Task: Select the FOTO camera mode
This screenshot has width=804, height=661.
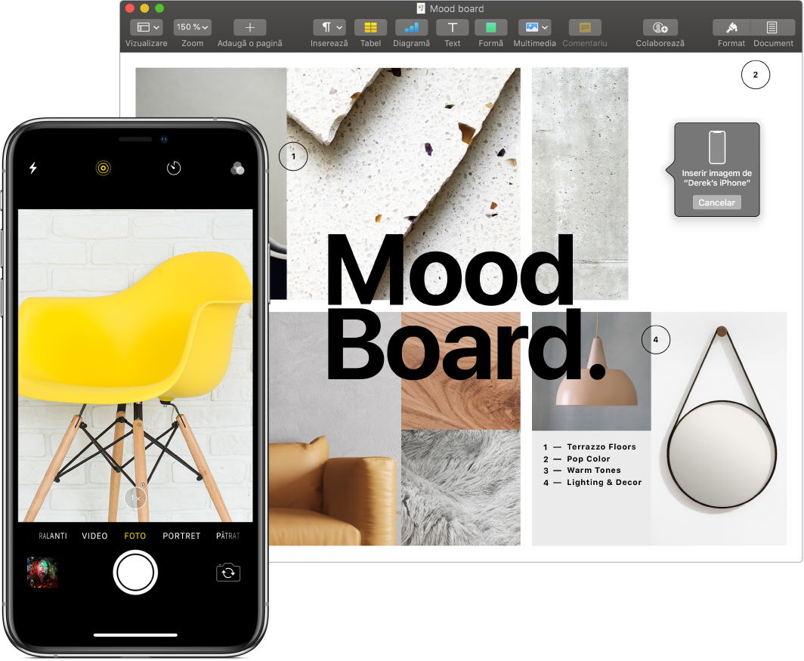Action: coord(135,536)
